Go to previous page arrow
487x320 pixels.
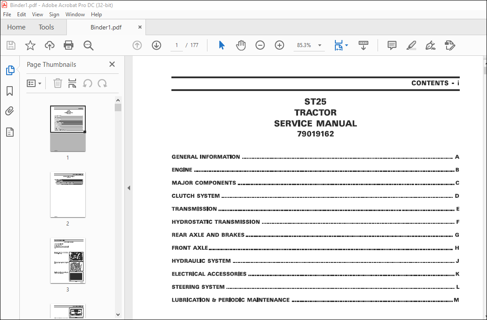(137, 45)
